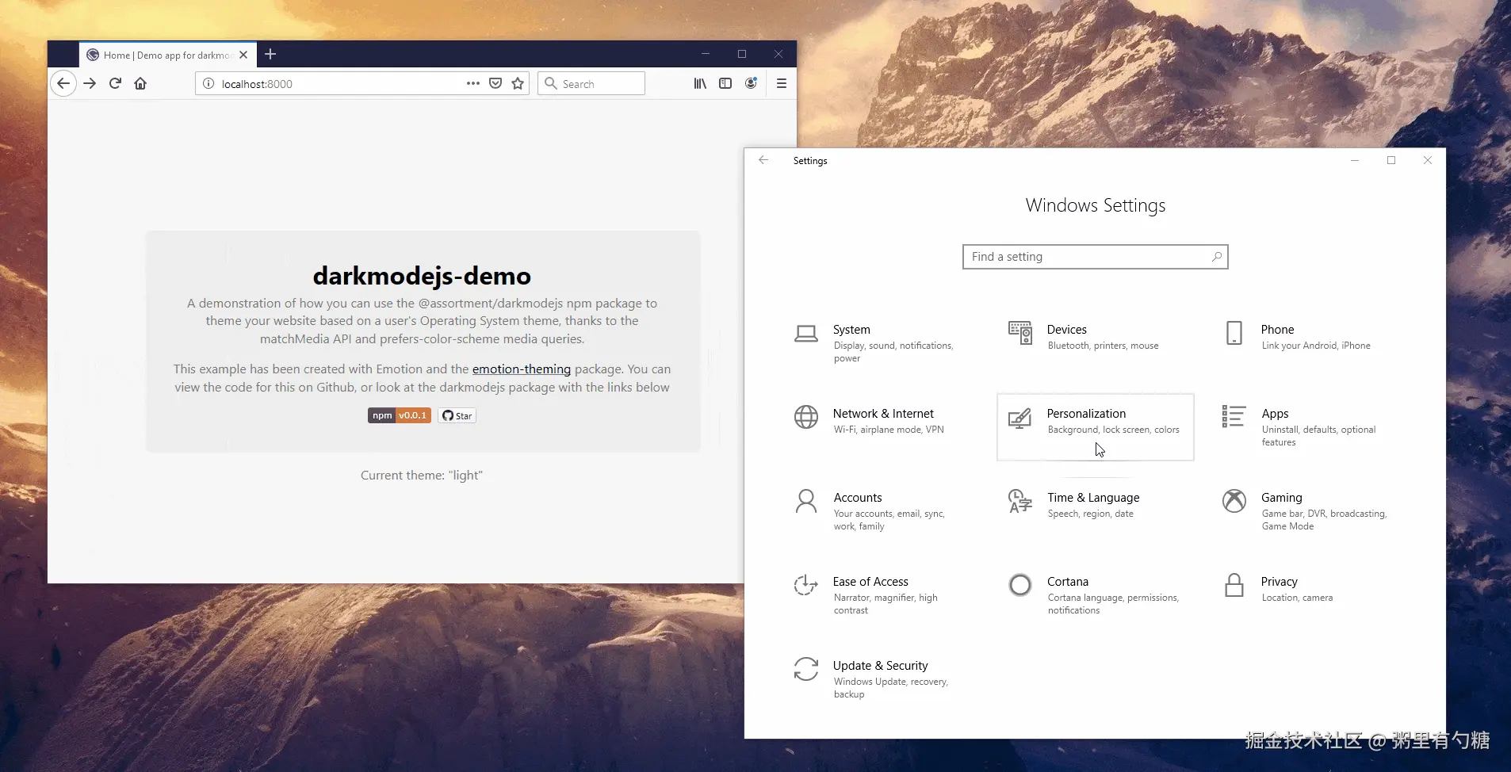Image resolution: width=1511 pixels, height=772 pixels.
Task: Click Firefox forward arrow
Action: [90, 83]
